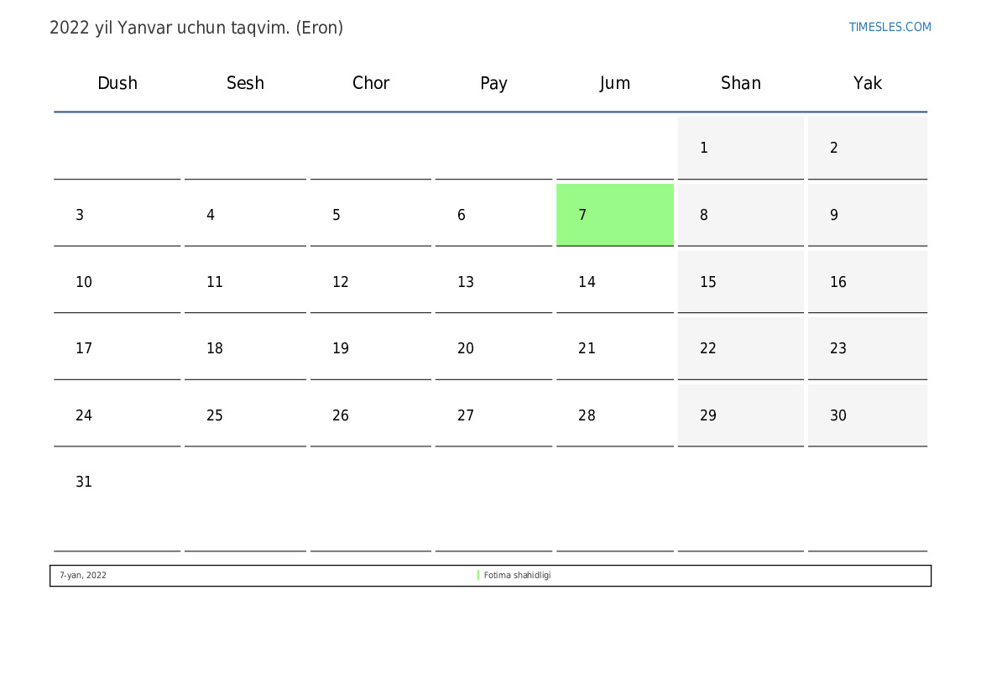981x694 pixels.
Task: Select the highlighted holiday date 7
Action: (x=614, y=215)
